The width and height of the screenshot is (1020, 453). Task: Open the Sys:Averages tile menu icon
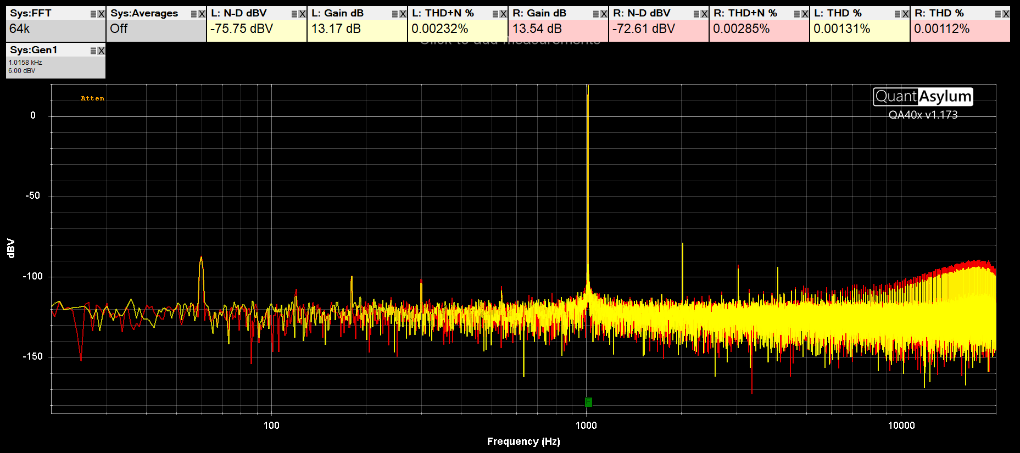194,14
